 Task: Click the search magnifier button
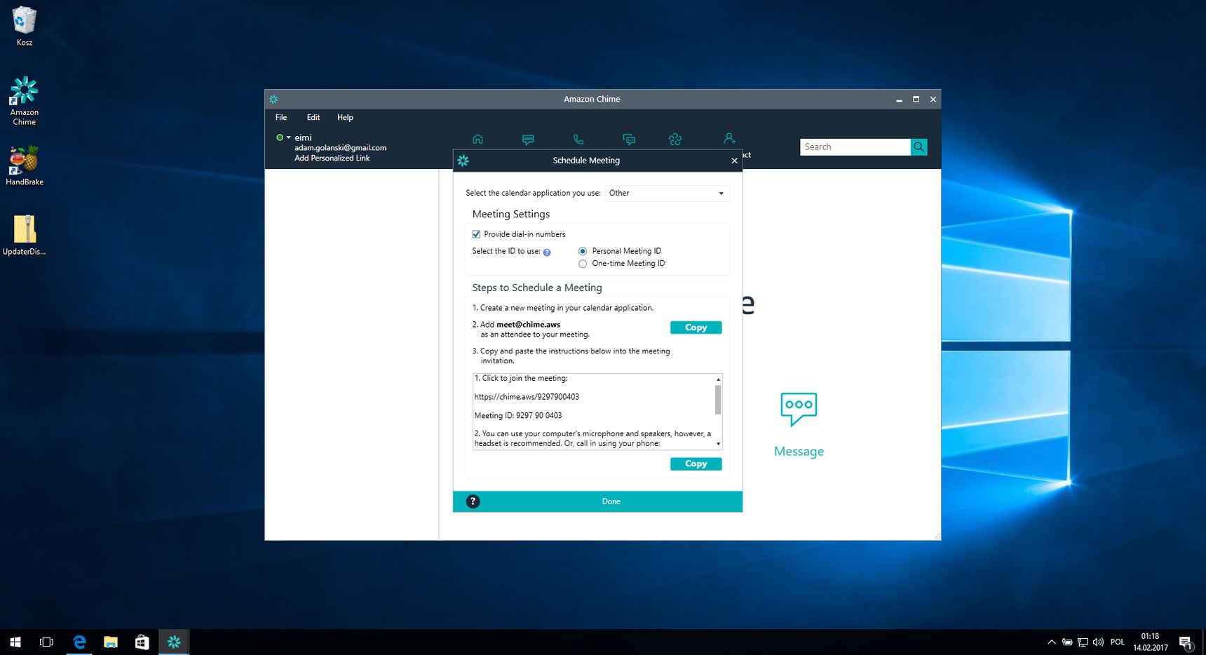tap(919, 147)
